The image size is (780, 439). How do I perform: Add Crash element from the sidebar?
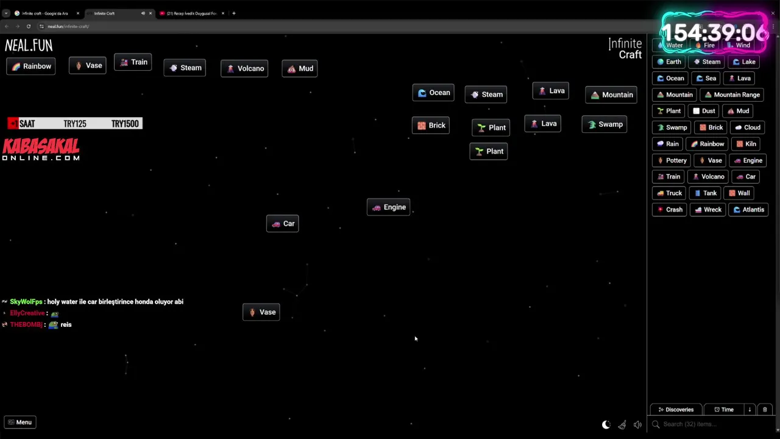(669, 210)
